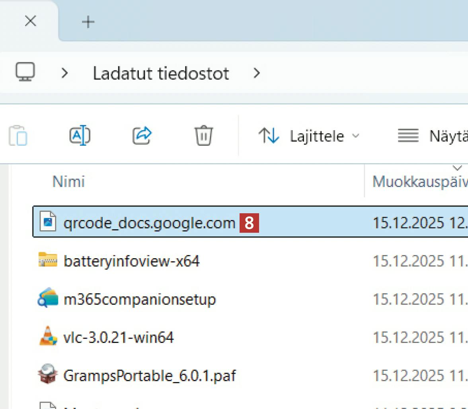Expand chevron before Ladatut tiedostot
This screenshot has height=409, width=468.
[65, 73]
